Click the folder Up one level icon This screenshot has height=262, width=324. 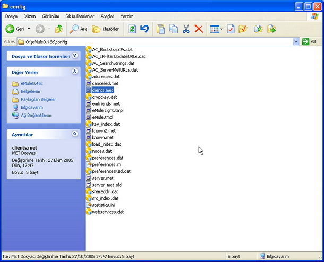59,29
